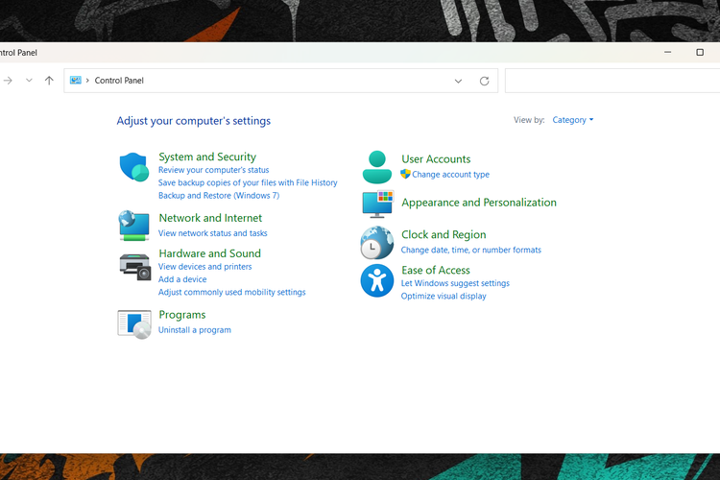720x480 pixels.
Task: Click the Clock and Region globe-clock icon
Action: pyautogui.click(x=376, y=243)
